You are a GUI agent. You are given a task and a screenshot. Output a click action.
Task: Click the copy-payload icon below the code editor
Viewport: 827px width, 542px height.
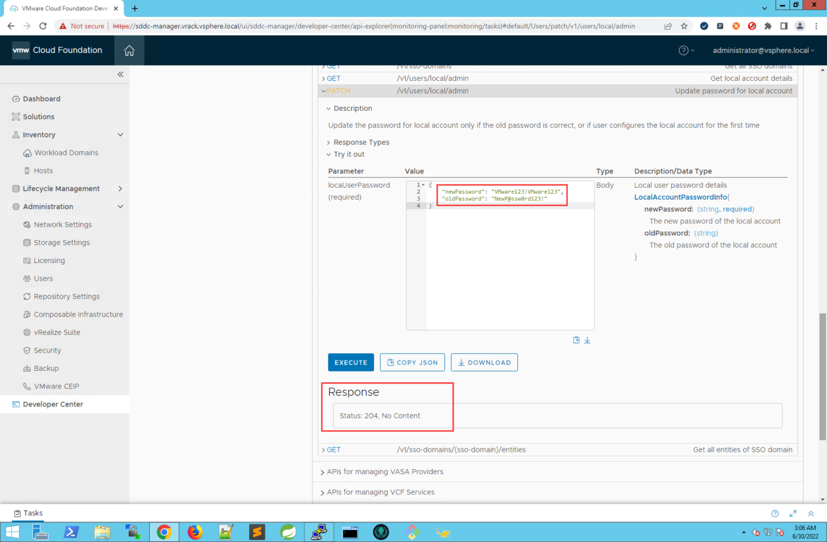click(x=576, y=339)
